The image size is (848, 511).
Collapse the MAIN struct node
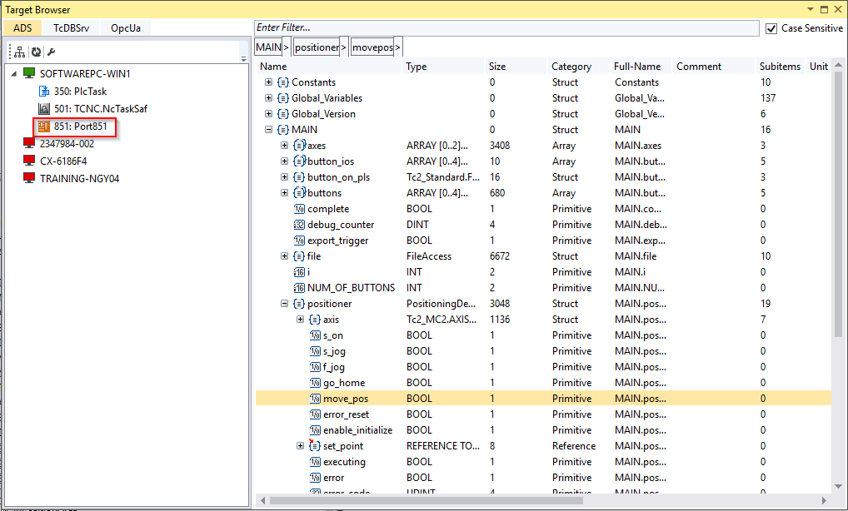pyautogui.click(x=268, y=130)
